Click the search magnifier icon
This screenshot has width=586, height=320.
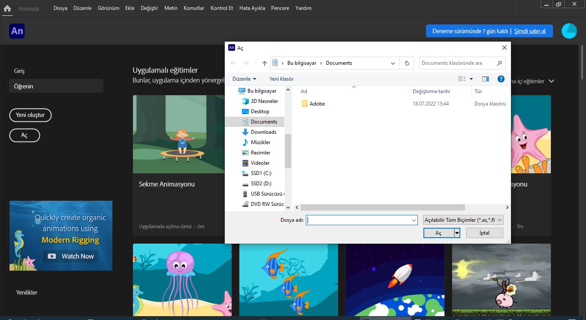(499, 63)
